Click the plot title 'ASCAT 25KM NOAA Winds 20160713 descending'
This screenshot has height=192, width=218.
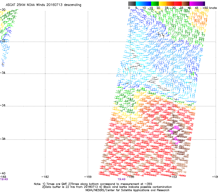pyautogui.click(x=43, y=5)
